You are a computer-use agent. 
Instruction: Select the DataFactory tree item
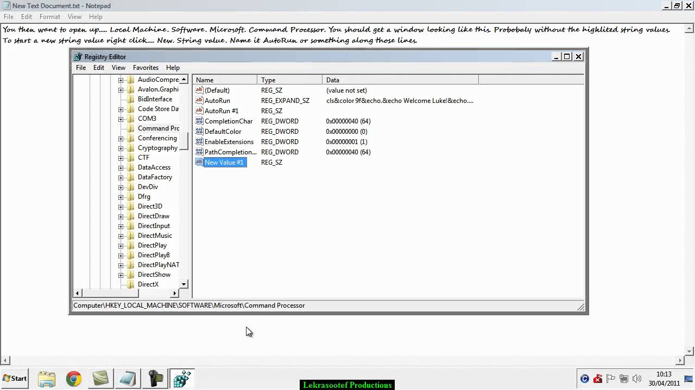click(155, 177)
